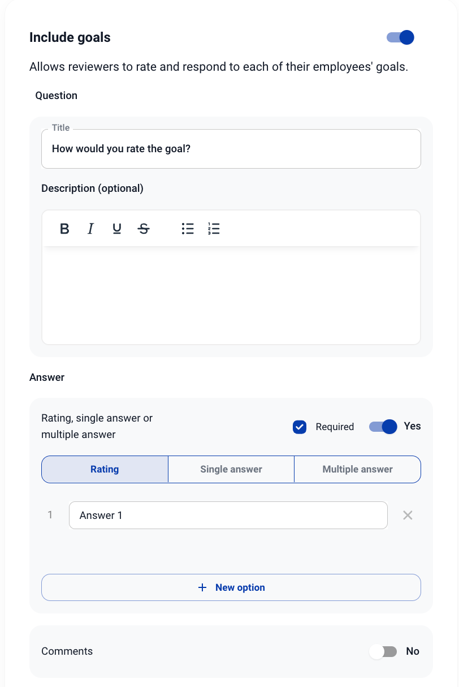The image size is (459, 687).
Task: Insert a numbered list in description
Action: pyautogui.click(x=214, y=229)
